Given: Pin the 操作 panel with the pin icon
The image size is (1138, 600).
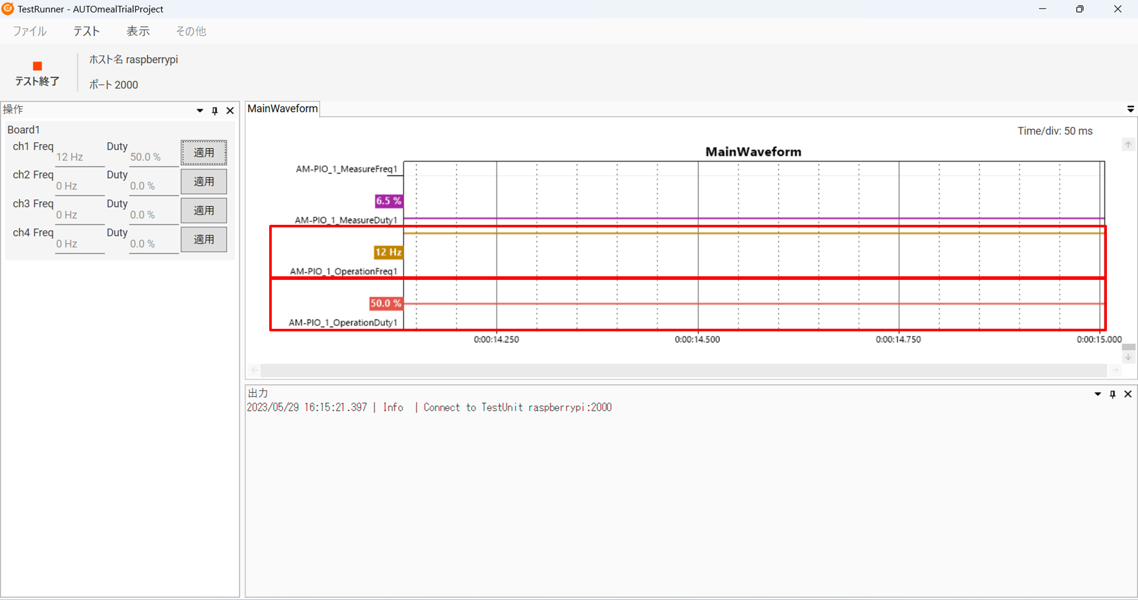Looking at the screenshot, I should tap(215, 111).
